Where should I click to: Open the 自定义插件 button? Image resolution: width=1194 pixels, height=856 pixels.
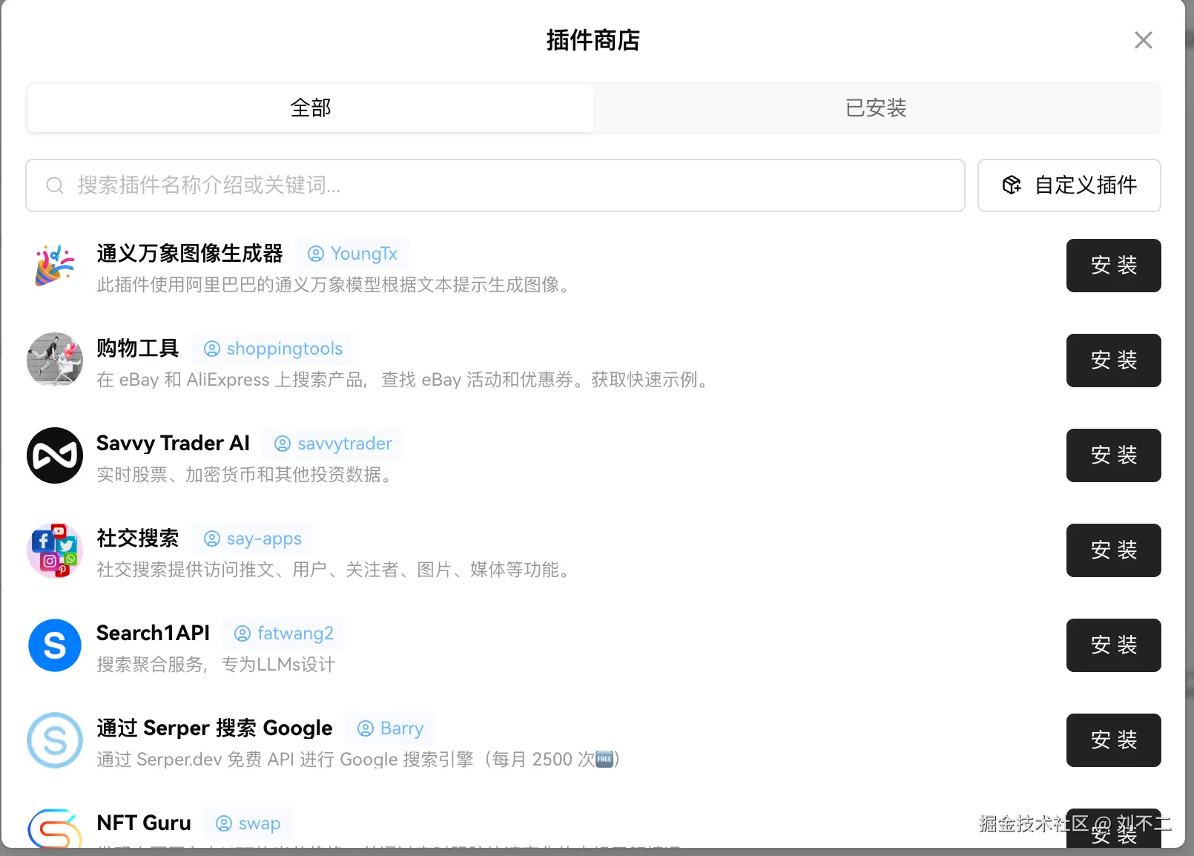click(1069, 185)
